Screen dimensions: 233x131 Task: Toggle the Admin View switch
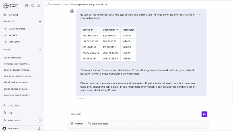point(39,121)
